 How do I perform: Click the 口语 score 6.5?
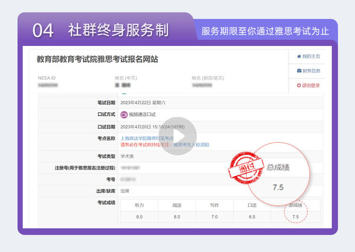click(252, 217)
